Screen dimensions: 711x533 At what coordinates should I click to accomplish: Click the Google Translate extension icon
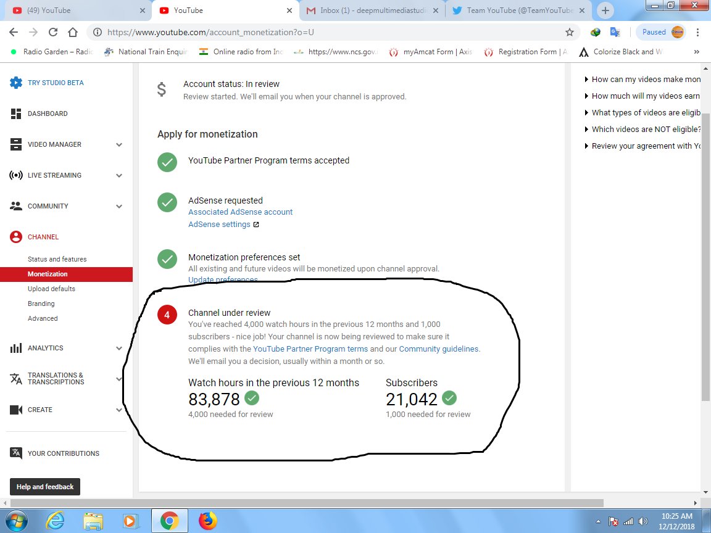(615, 31)
